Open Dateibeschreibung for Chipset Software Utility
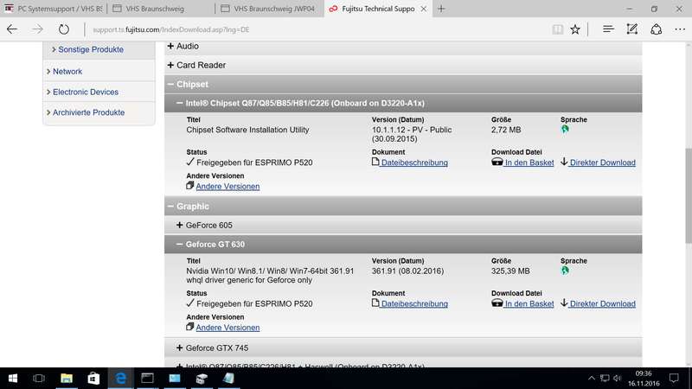 point(414,163)
